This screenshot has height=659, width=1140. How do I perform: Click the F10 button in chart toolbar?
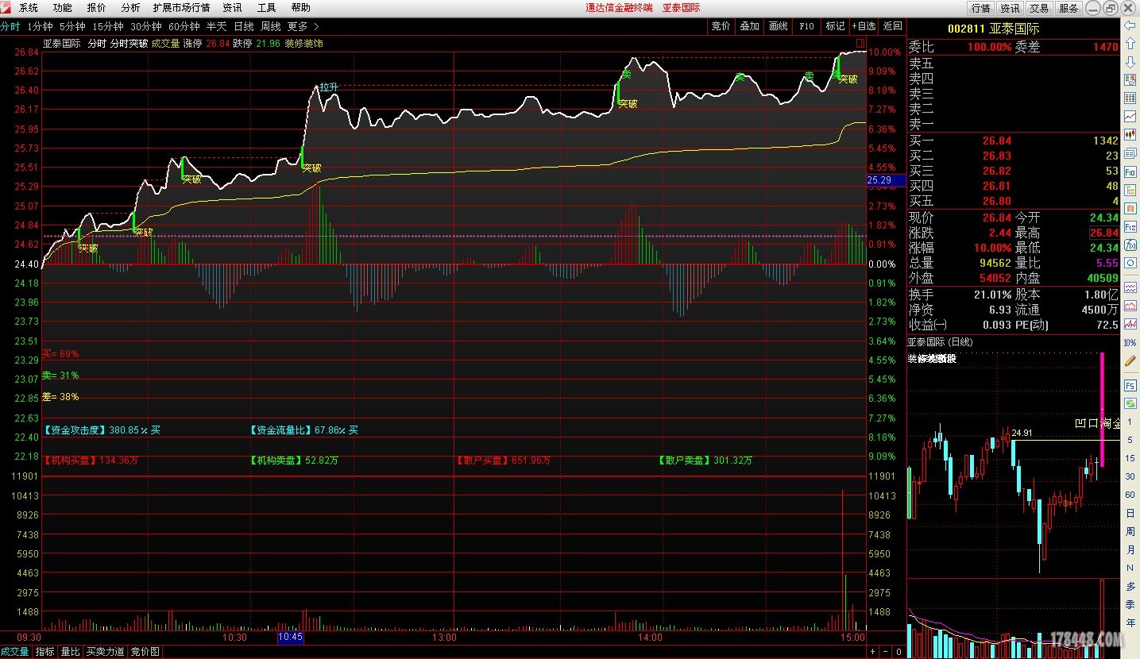(806, 26)
